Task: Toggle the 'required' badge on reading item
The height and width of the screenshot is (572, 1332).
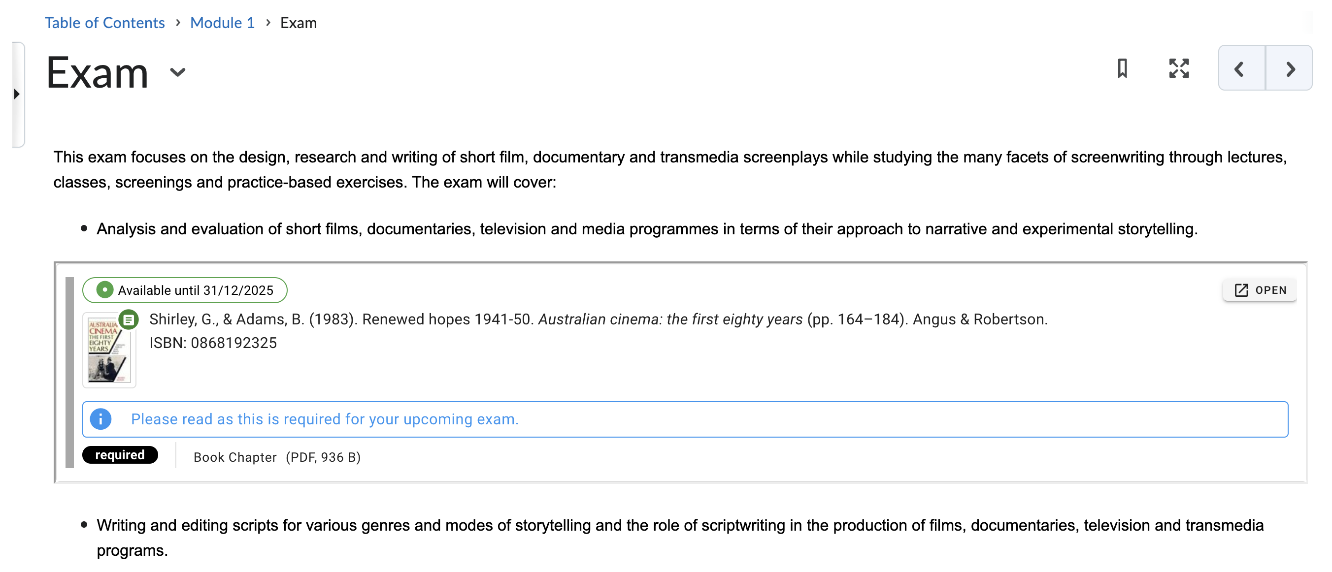Action: [120, 455]
